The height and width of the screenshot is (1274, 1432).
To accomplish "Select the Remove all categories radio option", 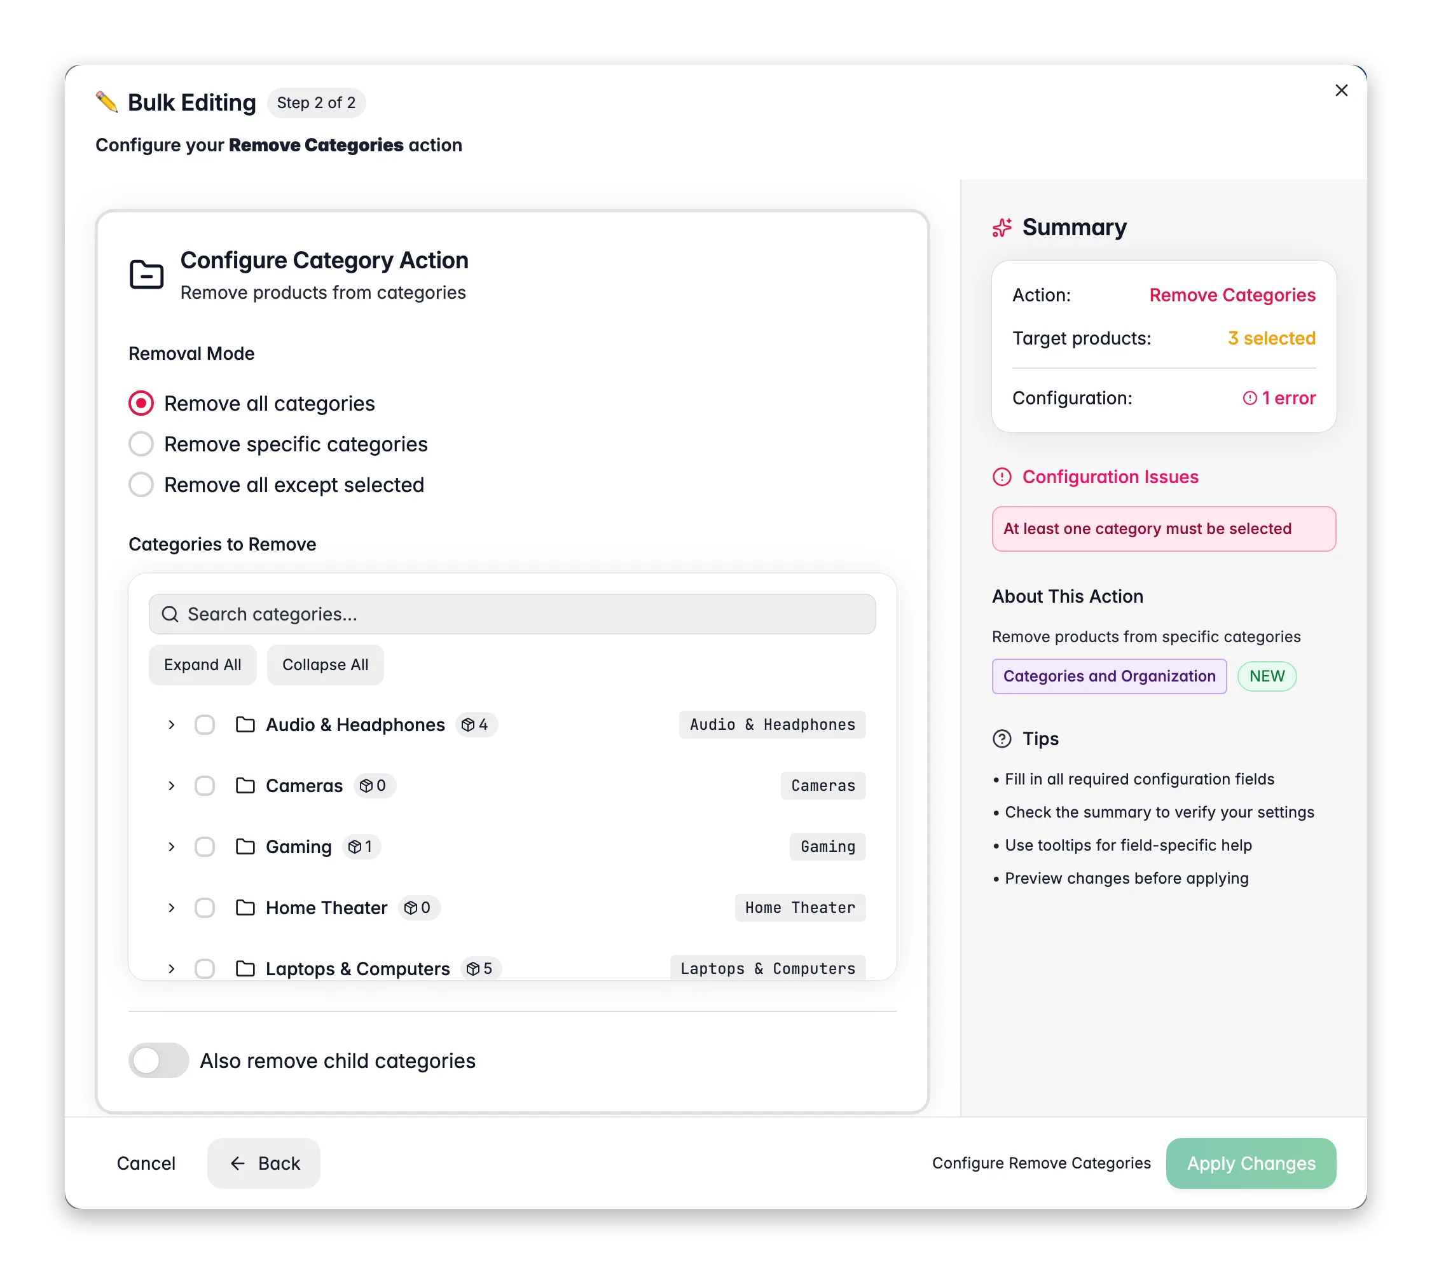I will (142, 404).
